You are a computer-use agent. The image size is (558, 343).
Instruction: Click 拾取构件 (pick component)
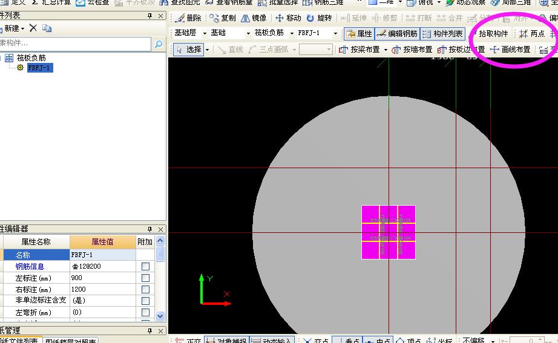(x=490, y=33)
